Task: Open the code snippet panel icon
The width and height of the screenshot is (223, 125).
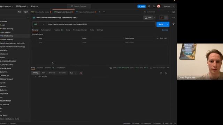Action: click(174, 18)
